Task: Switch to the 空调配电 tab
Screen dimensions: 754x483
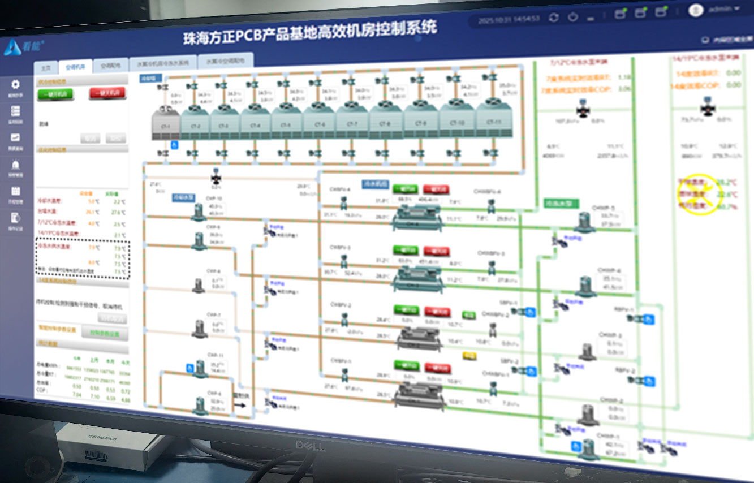Action: click(110, 66)
